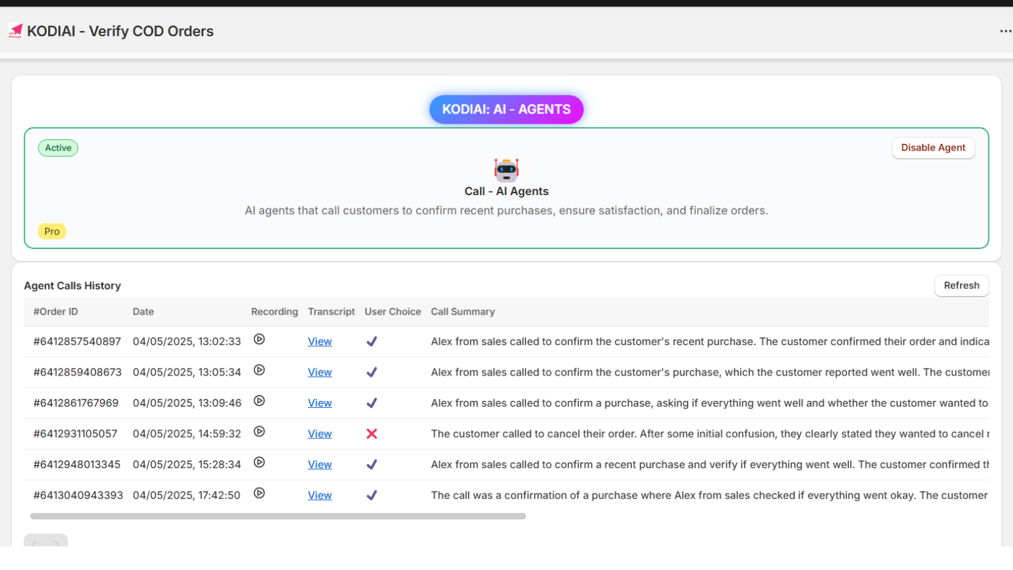
Task: Play recording for order #6412857540897
Action: tap(259, 339)
